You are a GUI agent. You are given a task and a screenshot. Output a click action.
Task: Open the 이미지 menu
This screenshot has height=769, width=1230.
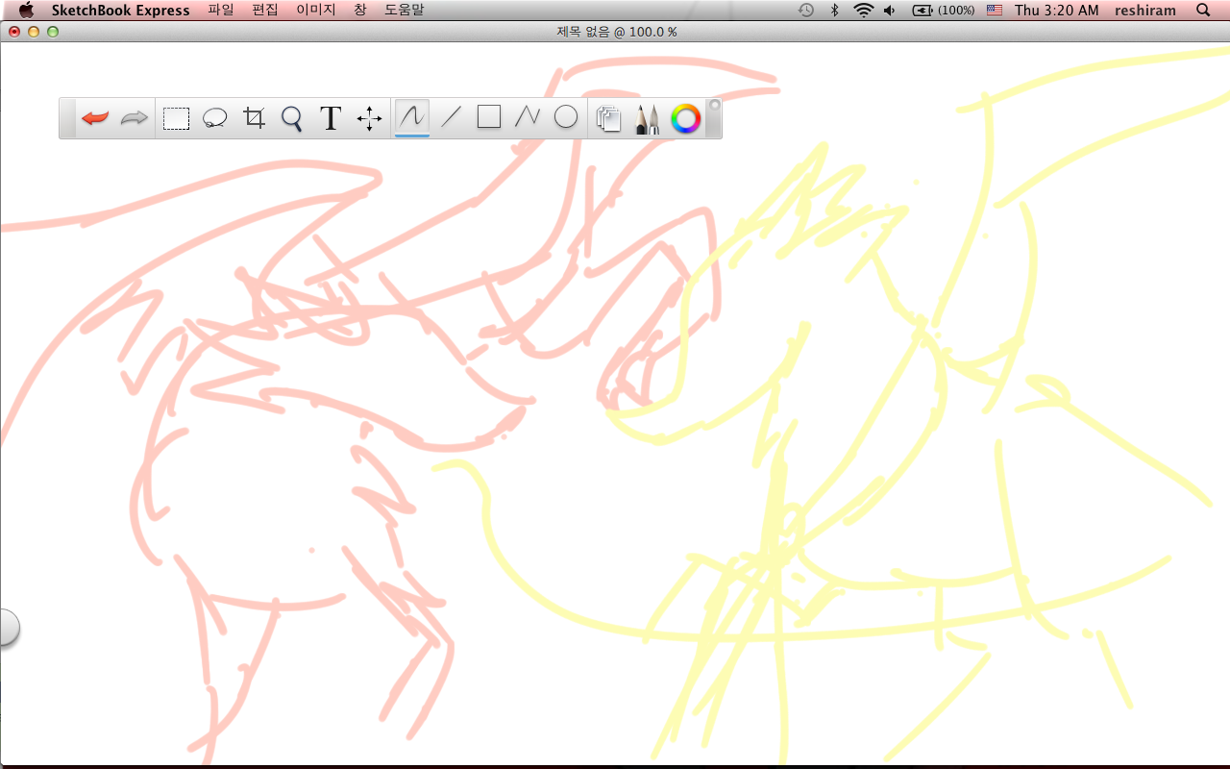(316, 10)
